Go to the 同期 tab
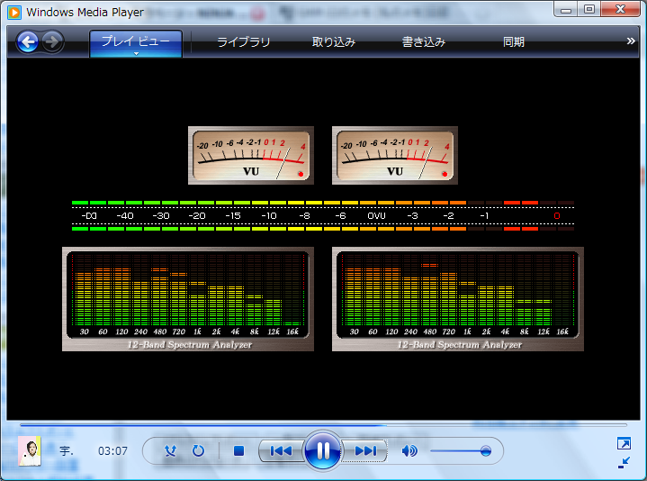647x481 pixels. point(513,42)
